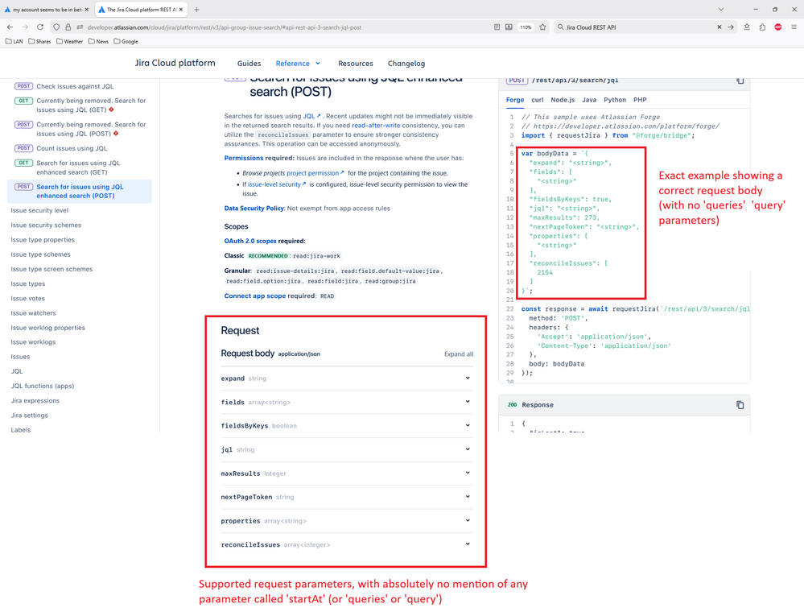Open 'Jira expressions' sidebar item
Screen dimensions: 804x612
tap(35, 401)
